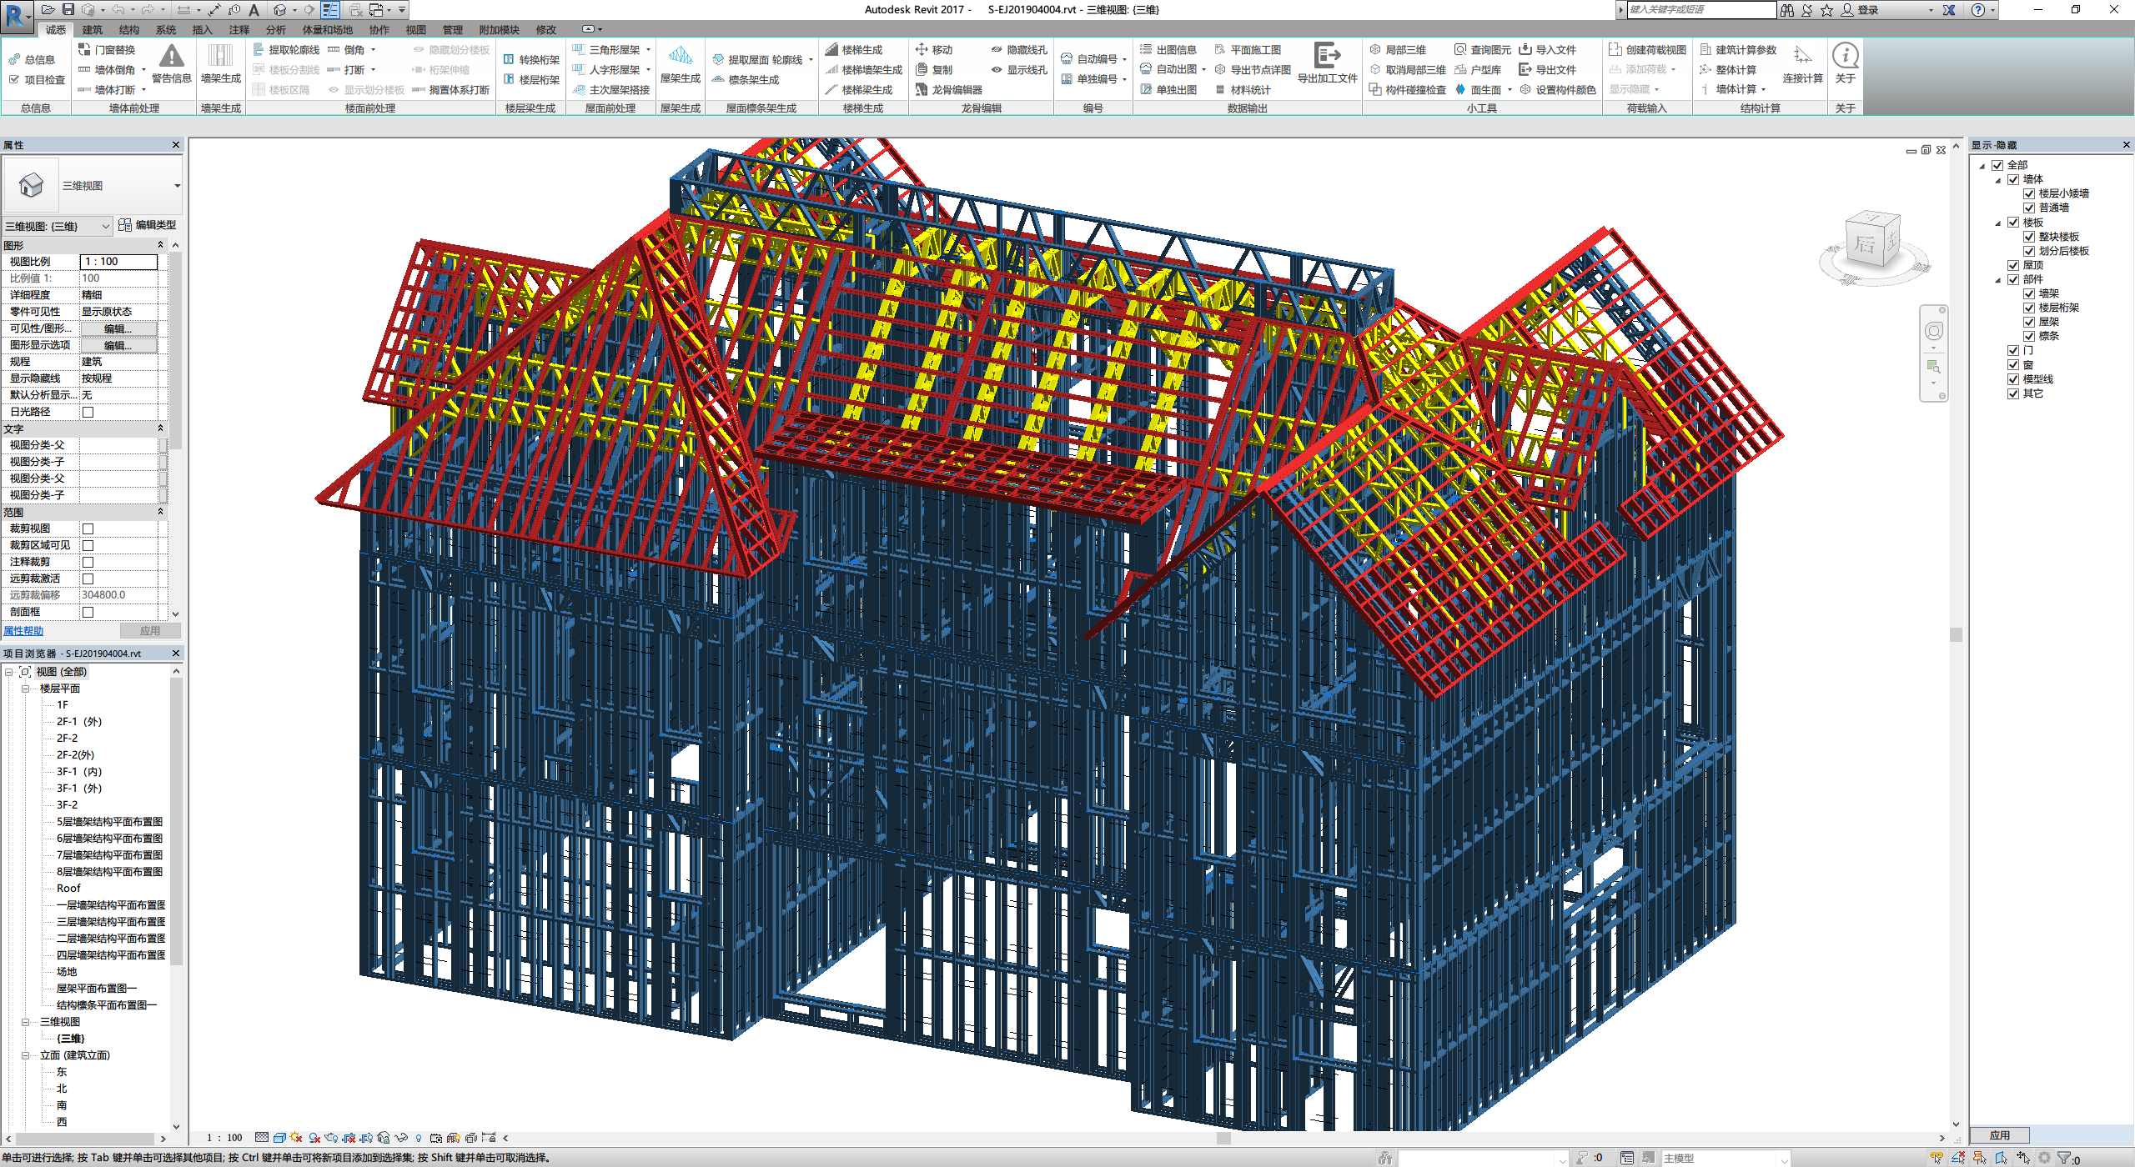Open the 连接计算 connection calculation tool
Screen dimensions: 2135x1167
click(1802, 63)
